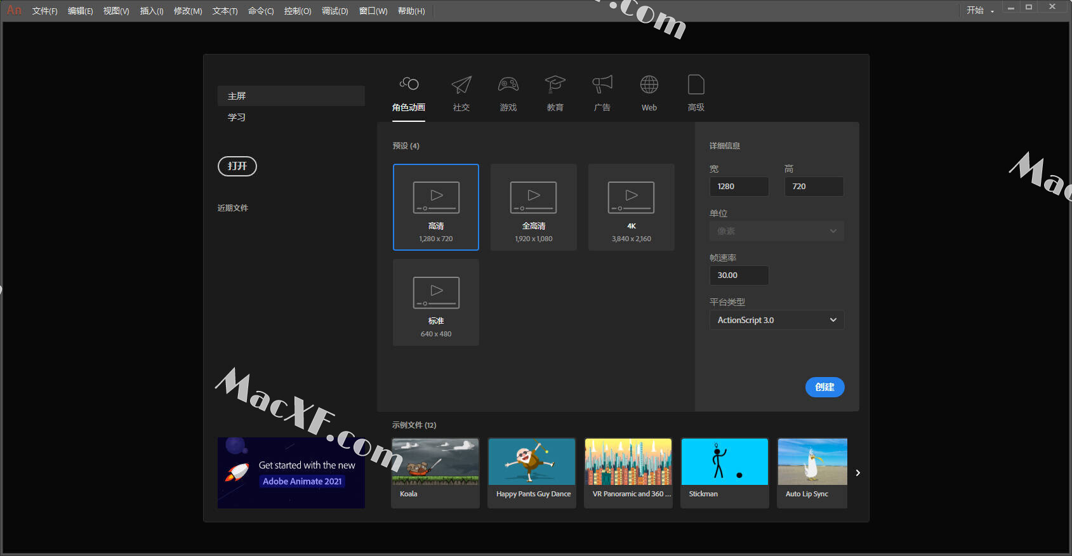Open the 窗口(W) menu
The width and height of the screenshot is (1072, 556).
(373, 11)
